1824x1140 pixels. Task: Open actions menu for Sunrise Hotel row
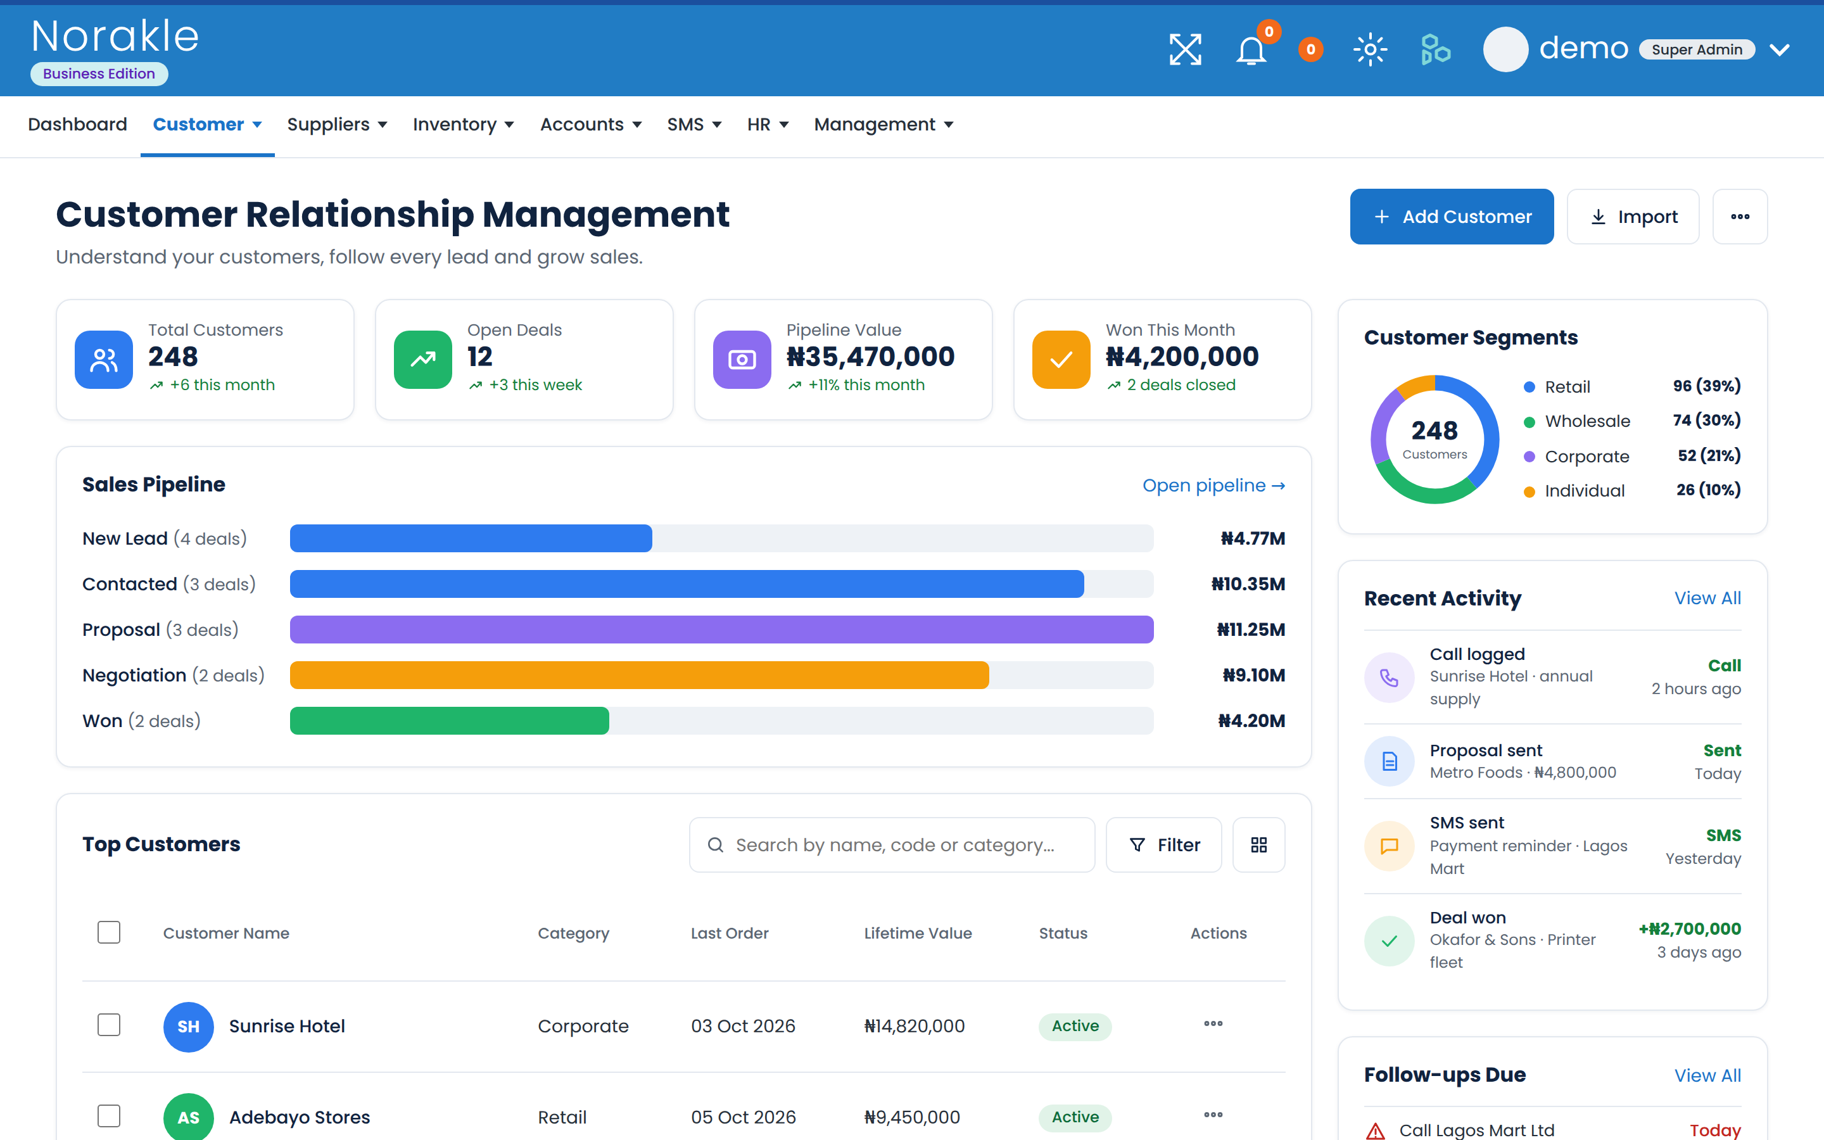[1213, 1024]
